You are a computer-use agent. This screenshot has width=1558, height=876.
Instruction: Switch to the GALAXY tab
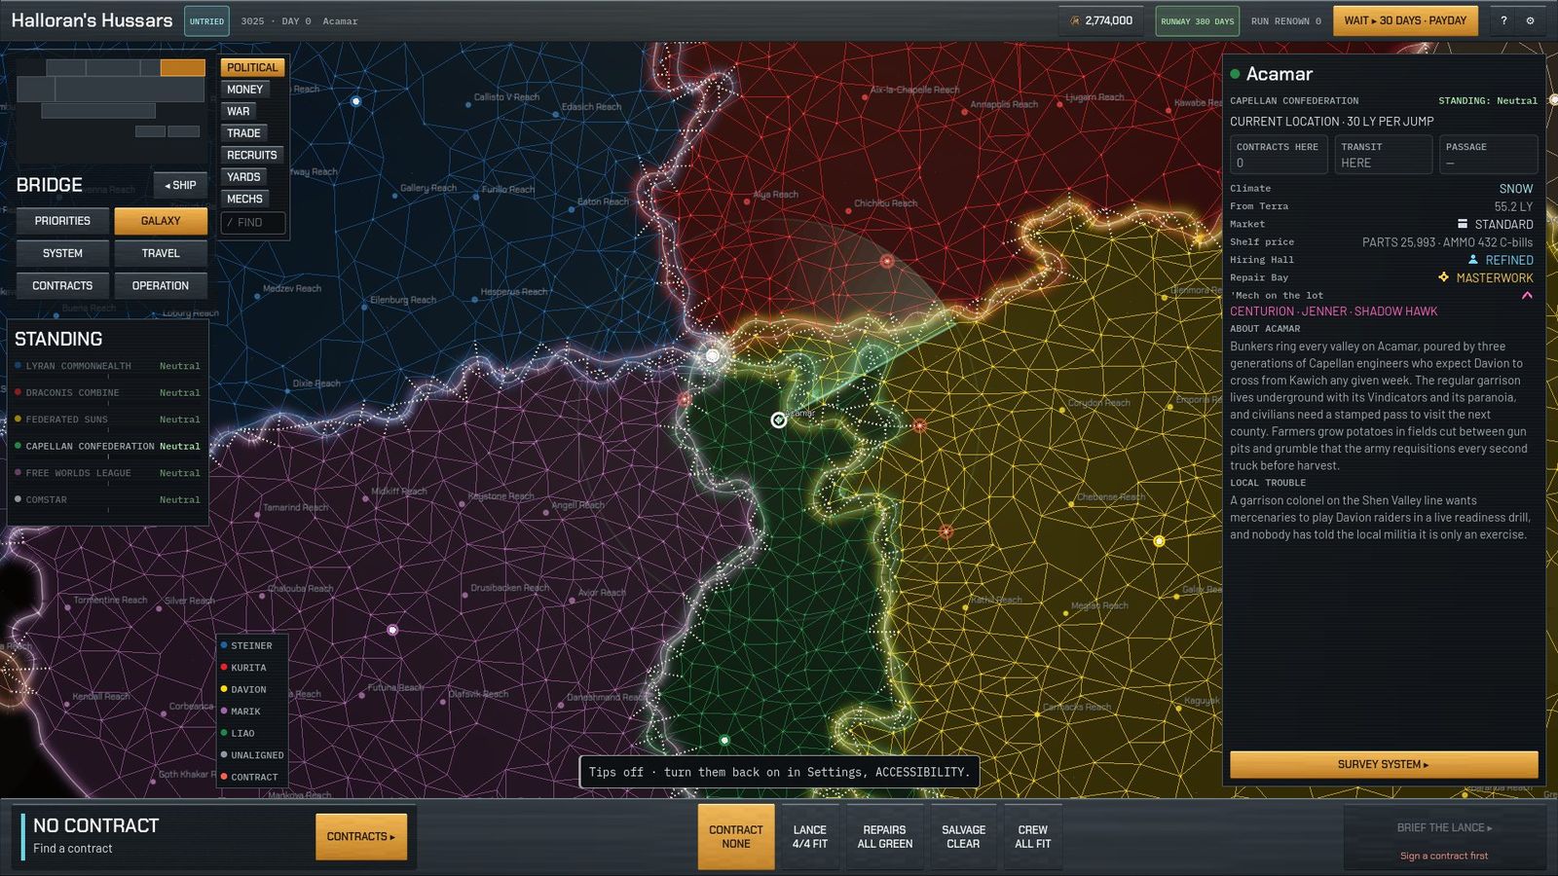click(x=161, y=221)
